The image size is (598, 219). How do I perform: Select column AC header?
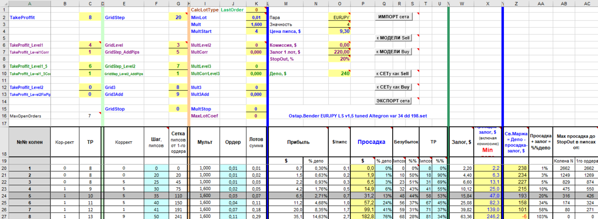tap(587, 3)
